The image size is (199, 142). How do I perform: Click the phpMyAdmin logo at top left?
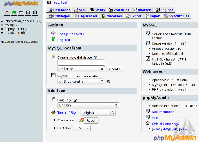tap(21, 3)
